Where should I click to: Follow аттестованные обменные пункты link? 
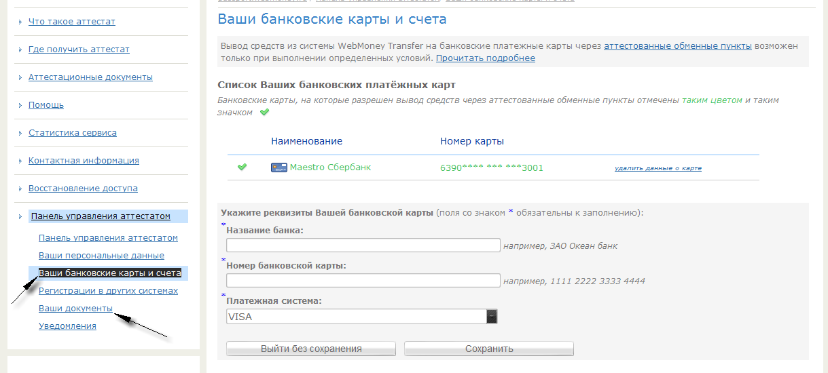click(x=677, y=46)
